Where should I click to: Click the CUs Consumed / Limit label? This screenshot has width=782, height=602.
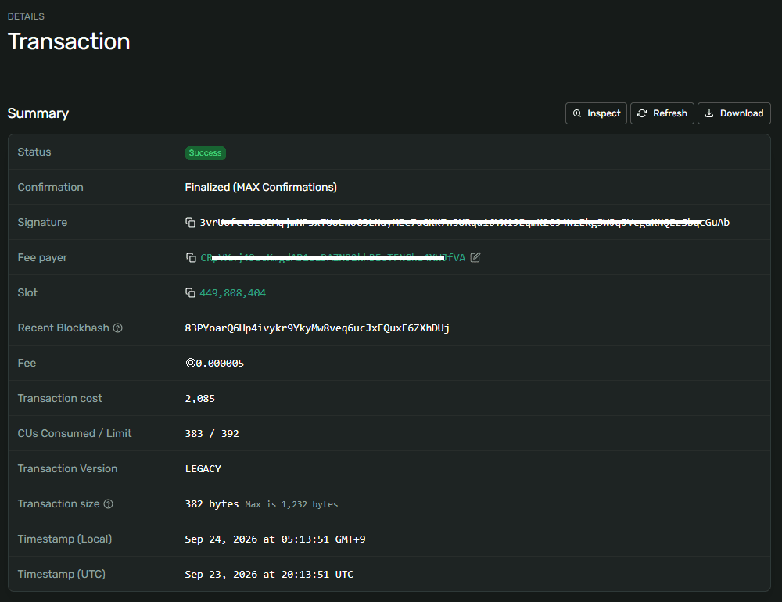[75, 433]
